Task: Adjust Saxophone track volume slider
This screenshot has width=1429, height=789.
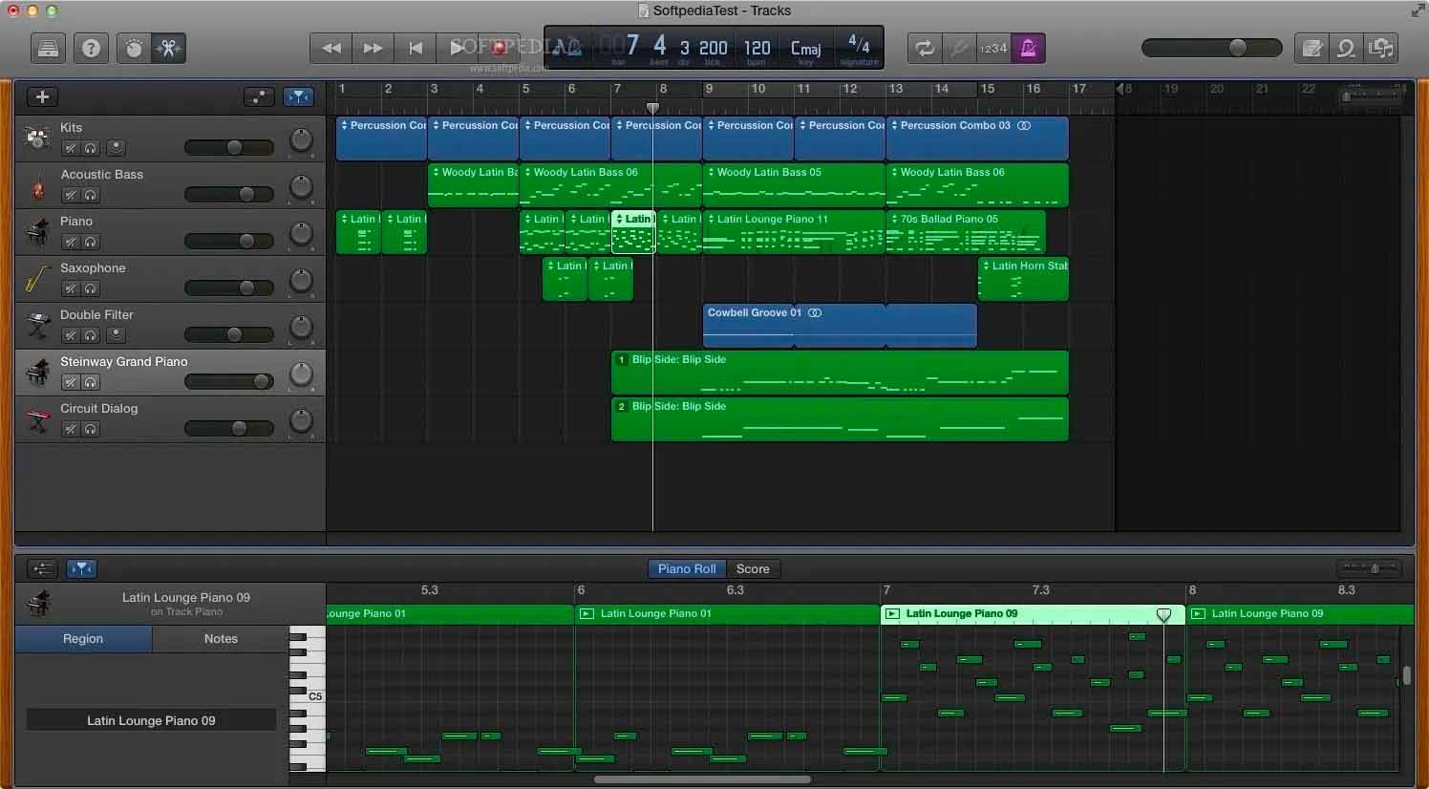Action: click(x=229, y=288)
